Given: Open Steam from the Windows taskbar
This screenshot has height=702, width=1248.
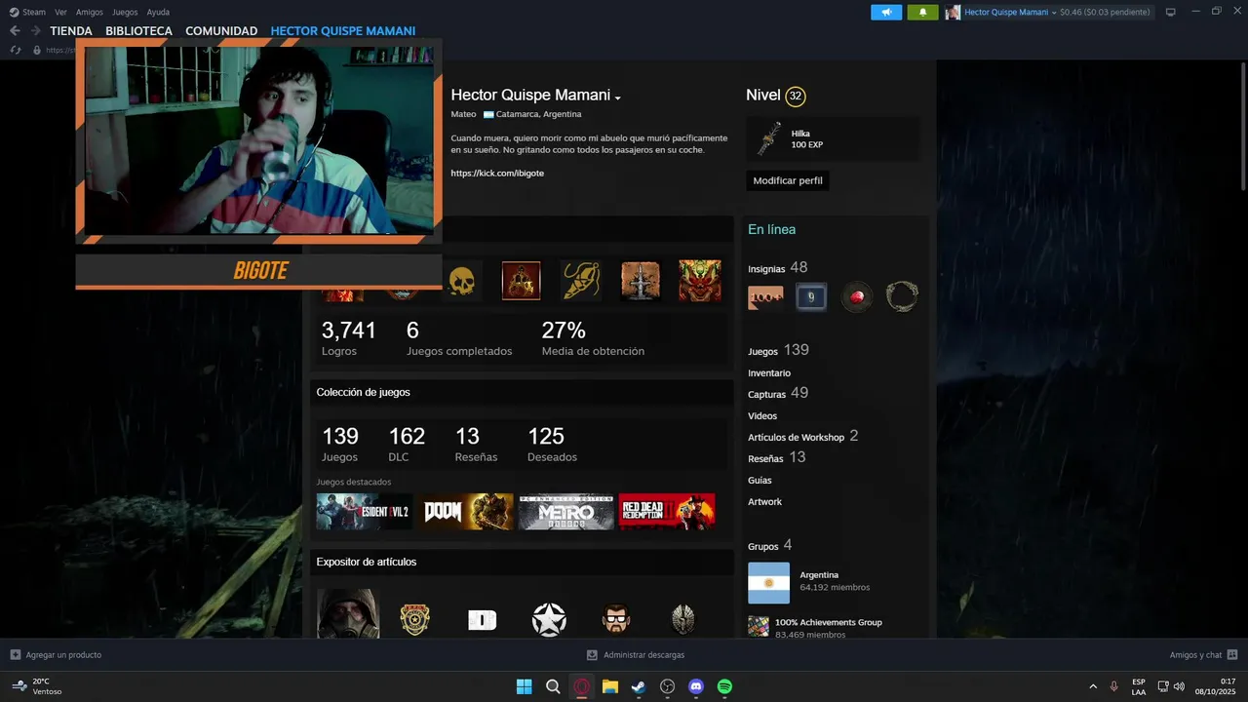Looking at the screenshot, I should click(639, 686).
